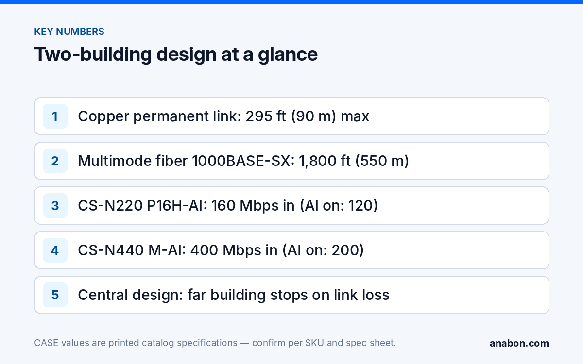The image size is (583, 364).
Task: Open the anabon.com link
Action: [519, 343]
